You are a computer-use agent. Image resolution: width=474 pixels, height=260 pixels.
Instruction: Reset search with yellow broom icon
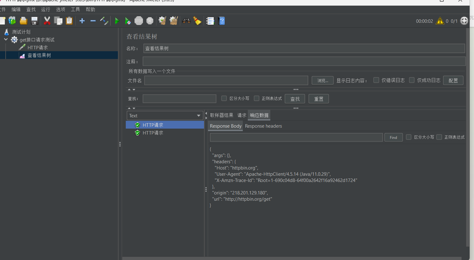click(x=197, y=21)
